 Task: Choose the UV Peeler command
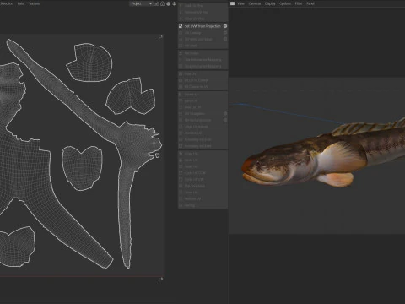[x=192, y=53]
